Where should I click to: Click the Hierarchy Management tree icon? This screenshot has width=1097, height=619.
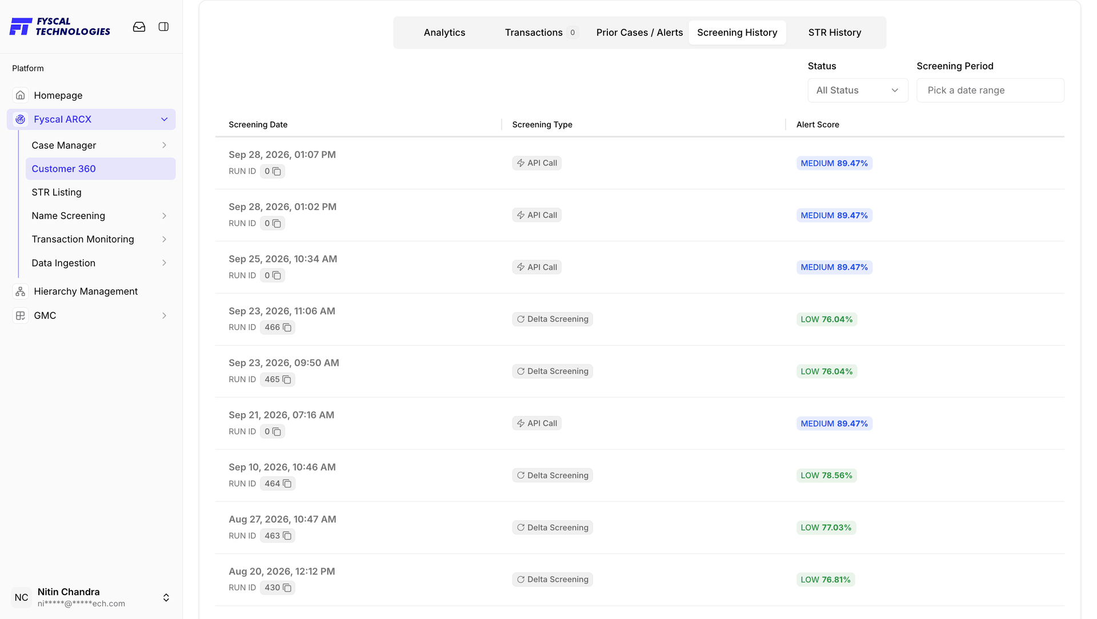(x=21, y=292)
